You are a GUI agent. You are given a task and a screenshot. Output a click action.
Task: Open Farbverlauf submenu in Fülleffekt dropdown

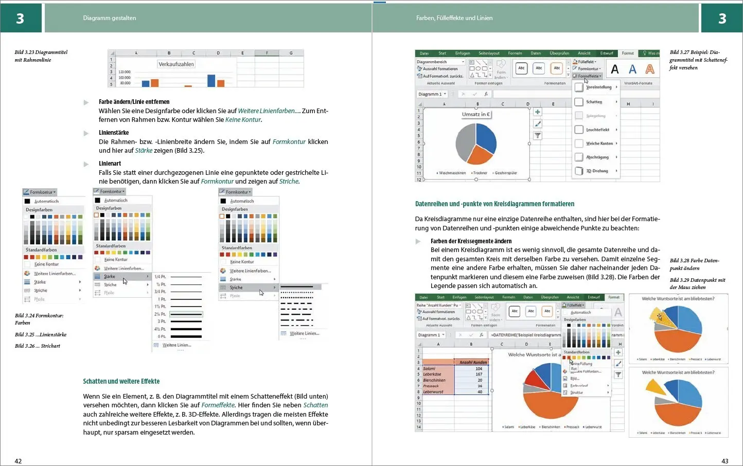(x=586, y=385)
